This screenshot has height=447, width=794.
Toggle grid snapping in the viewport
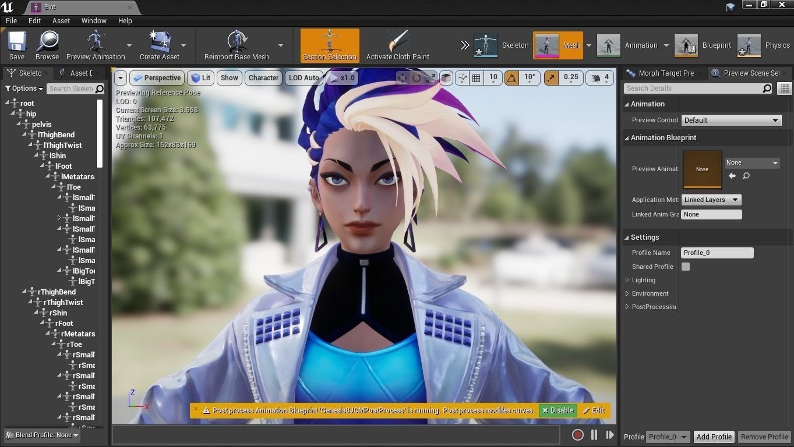(476, 78)
